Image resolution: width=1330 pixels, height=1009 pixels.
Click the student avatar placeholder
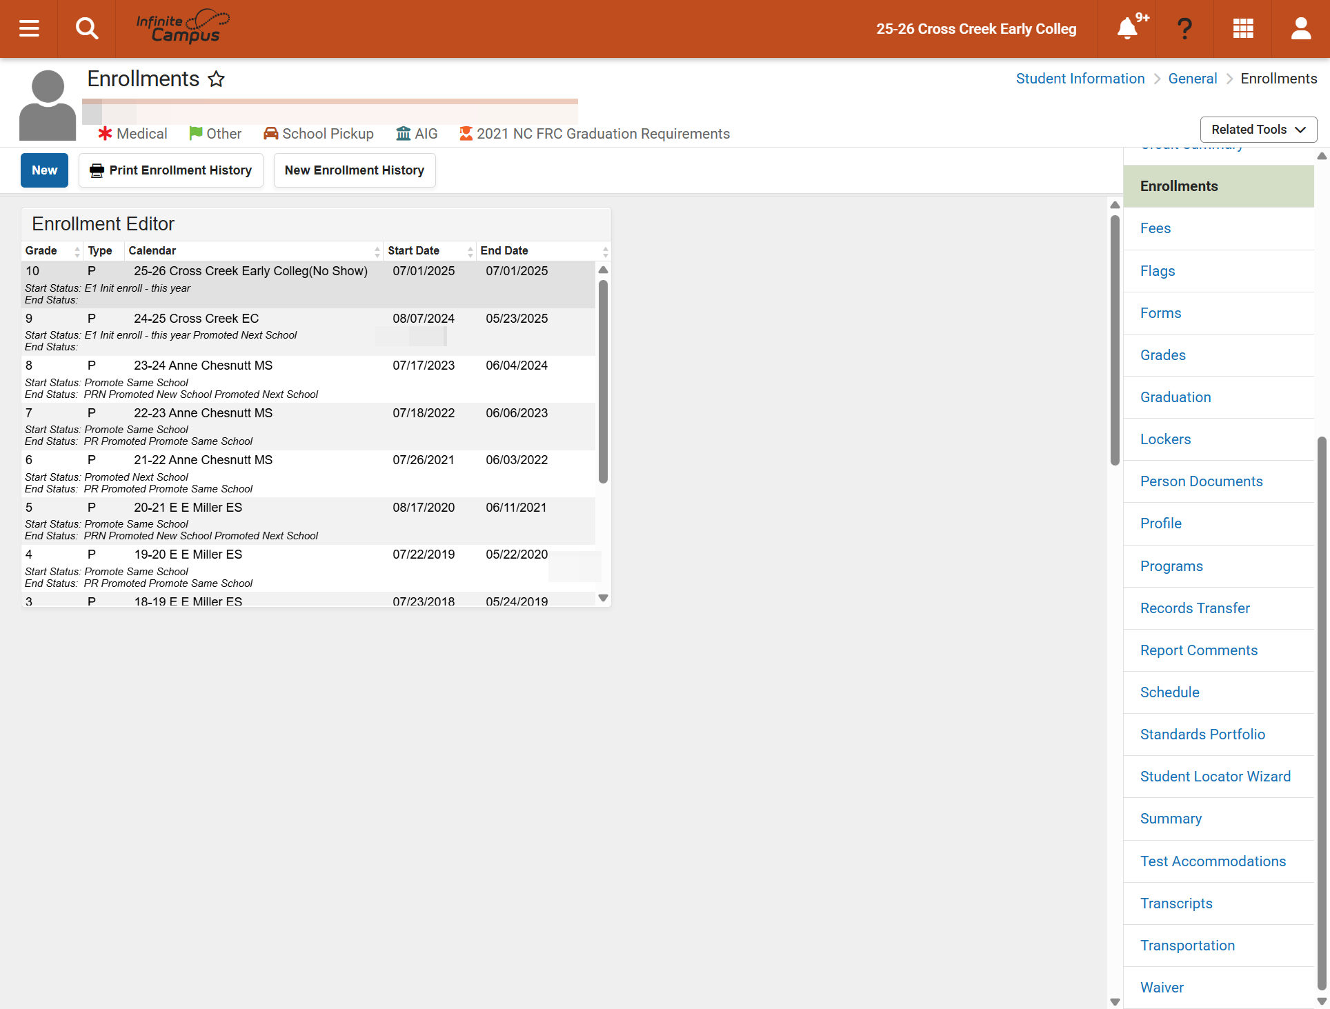point(48,106)
